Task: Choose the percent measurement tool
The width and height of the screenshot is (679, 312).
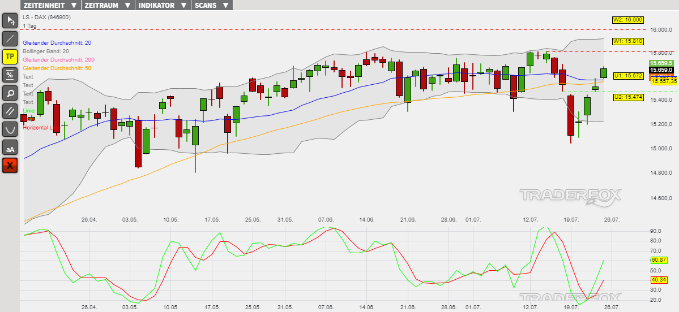Action: 10,75
